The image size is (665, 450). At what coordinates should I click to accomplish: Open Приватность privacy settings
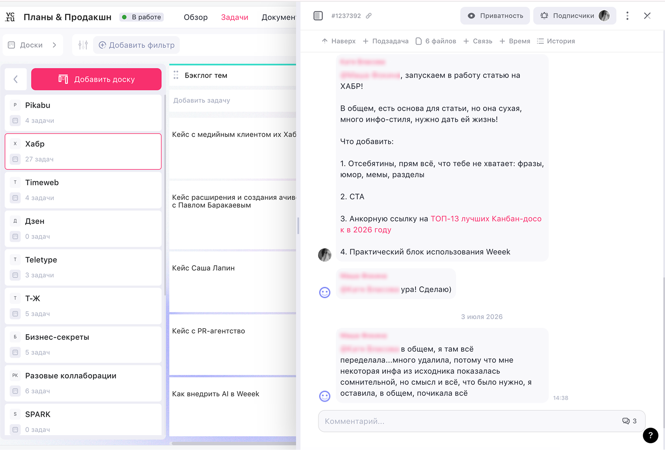point(495,16)
